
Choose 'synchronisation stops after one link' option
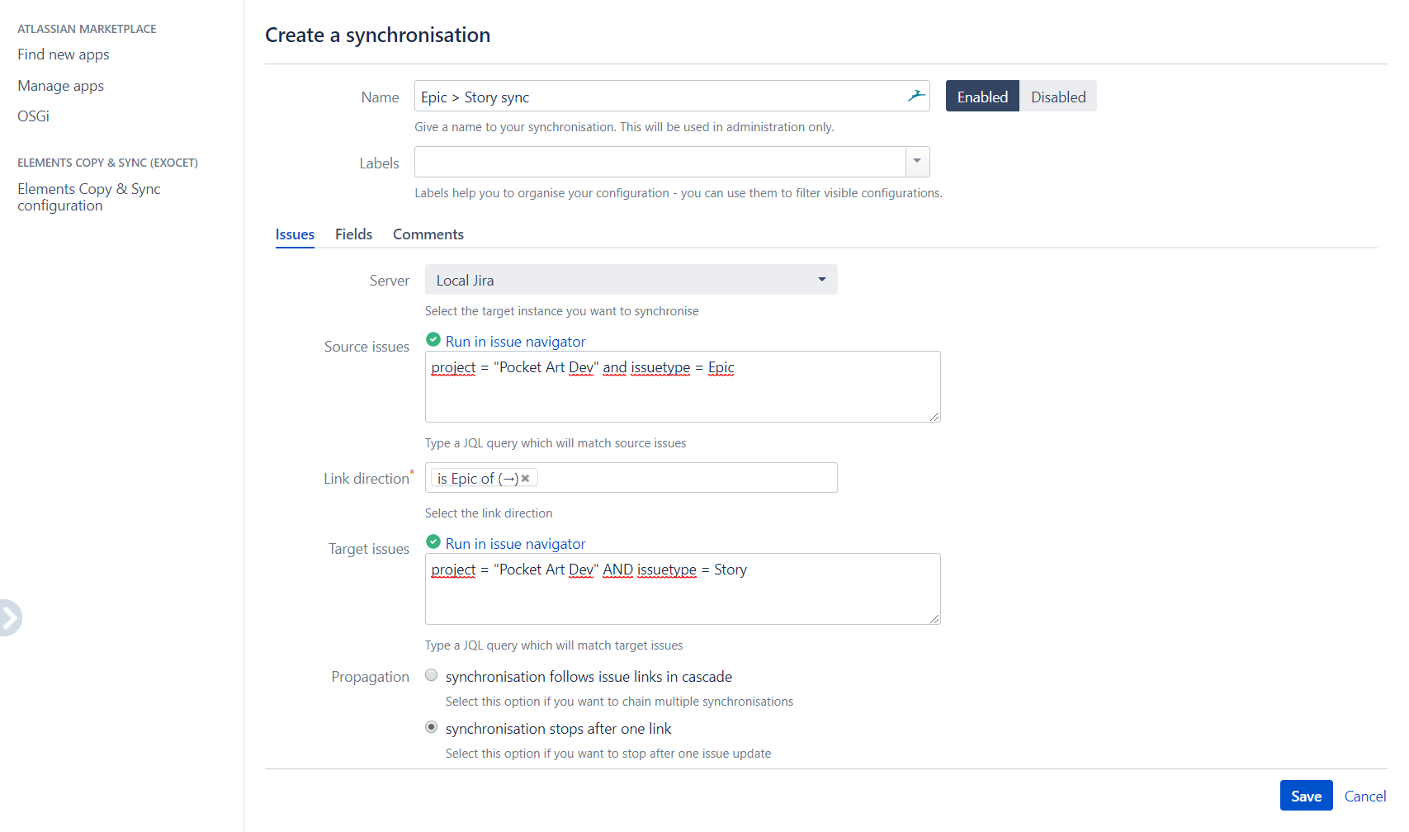[x=431, y=728]
